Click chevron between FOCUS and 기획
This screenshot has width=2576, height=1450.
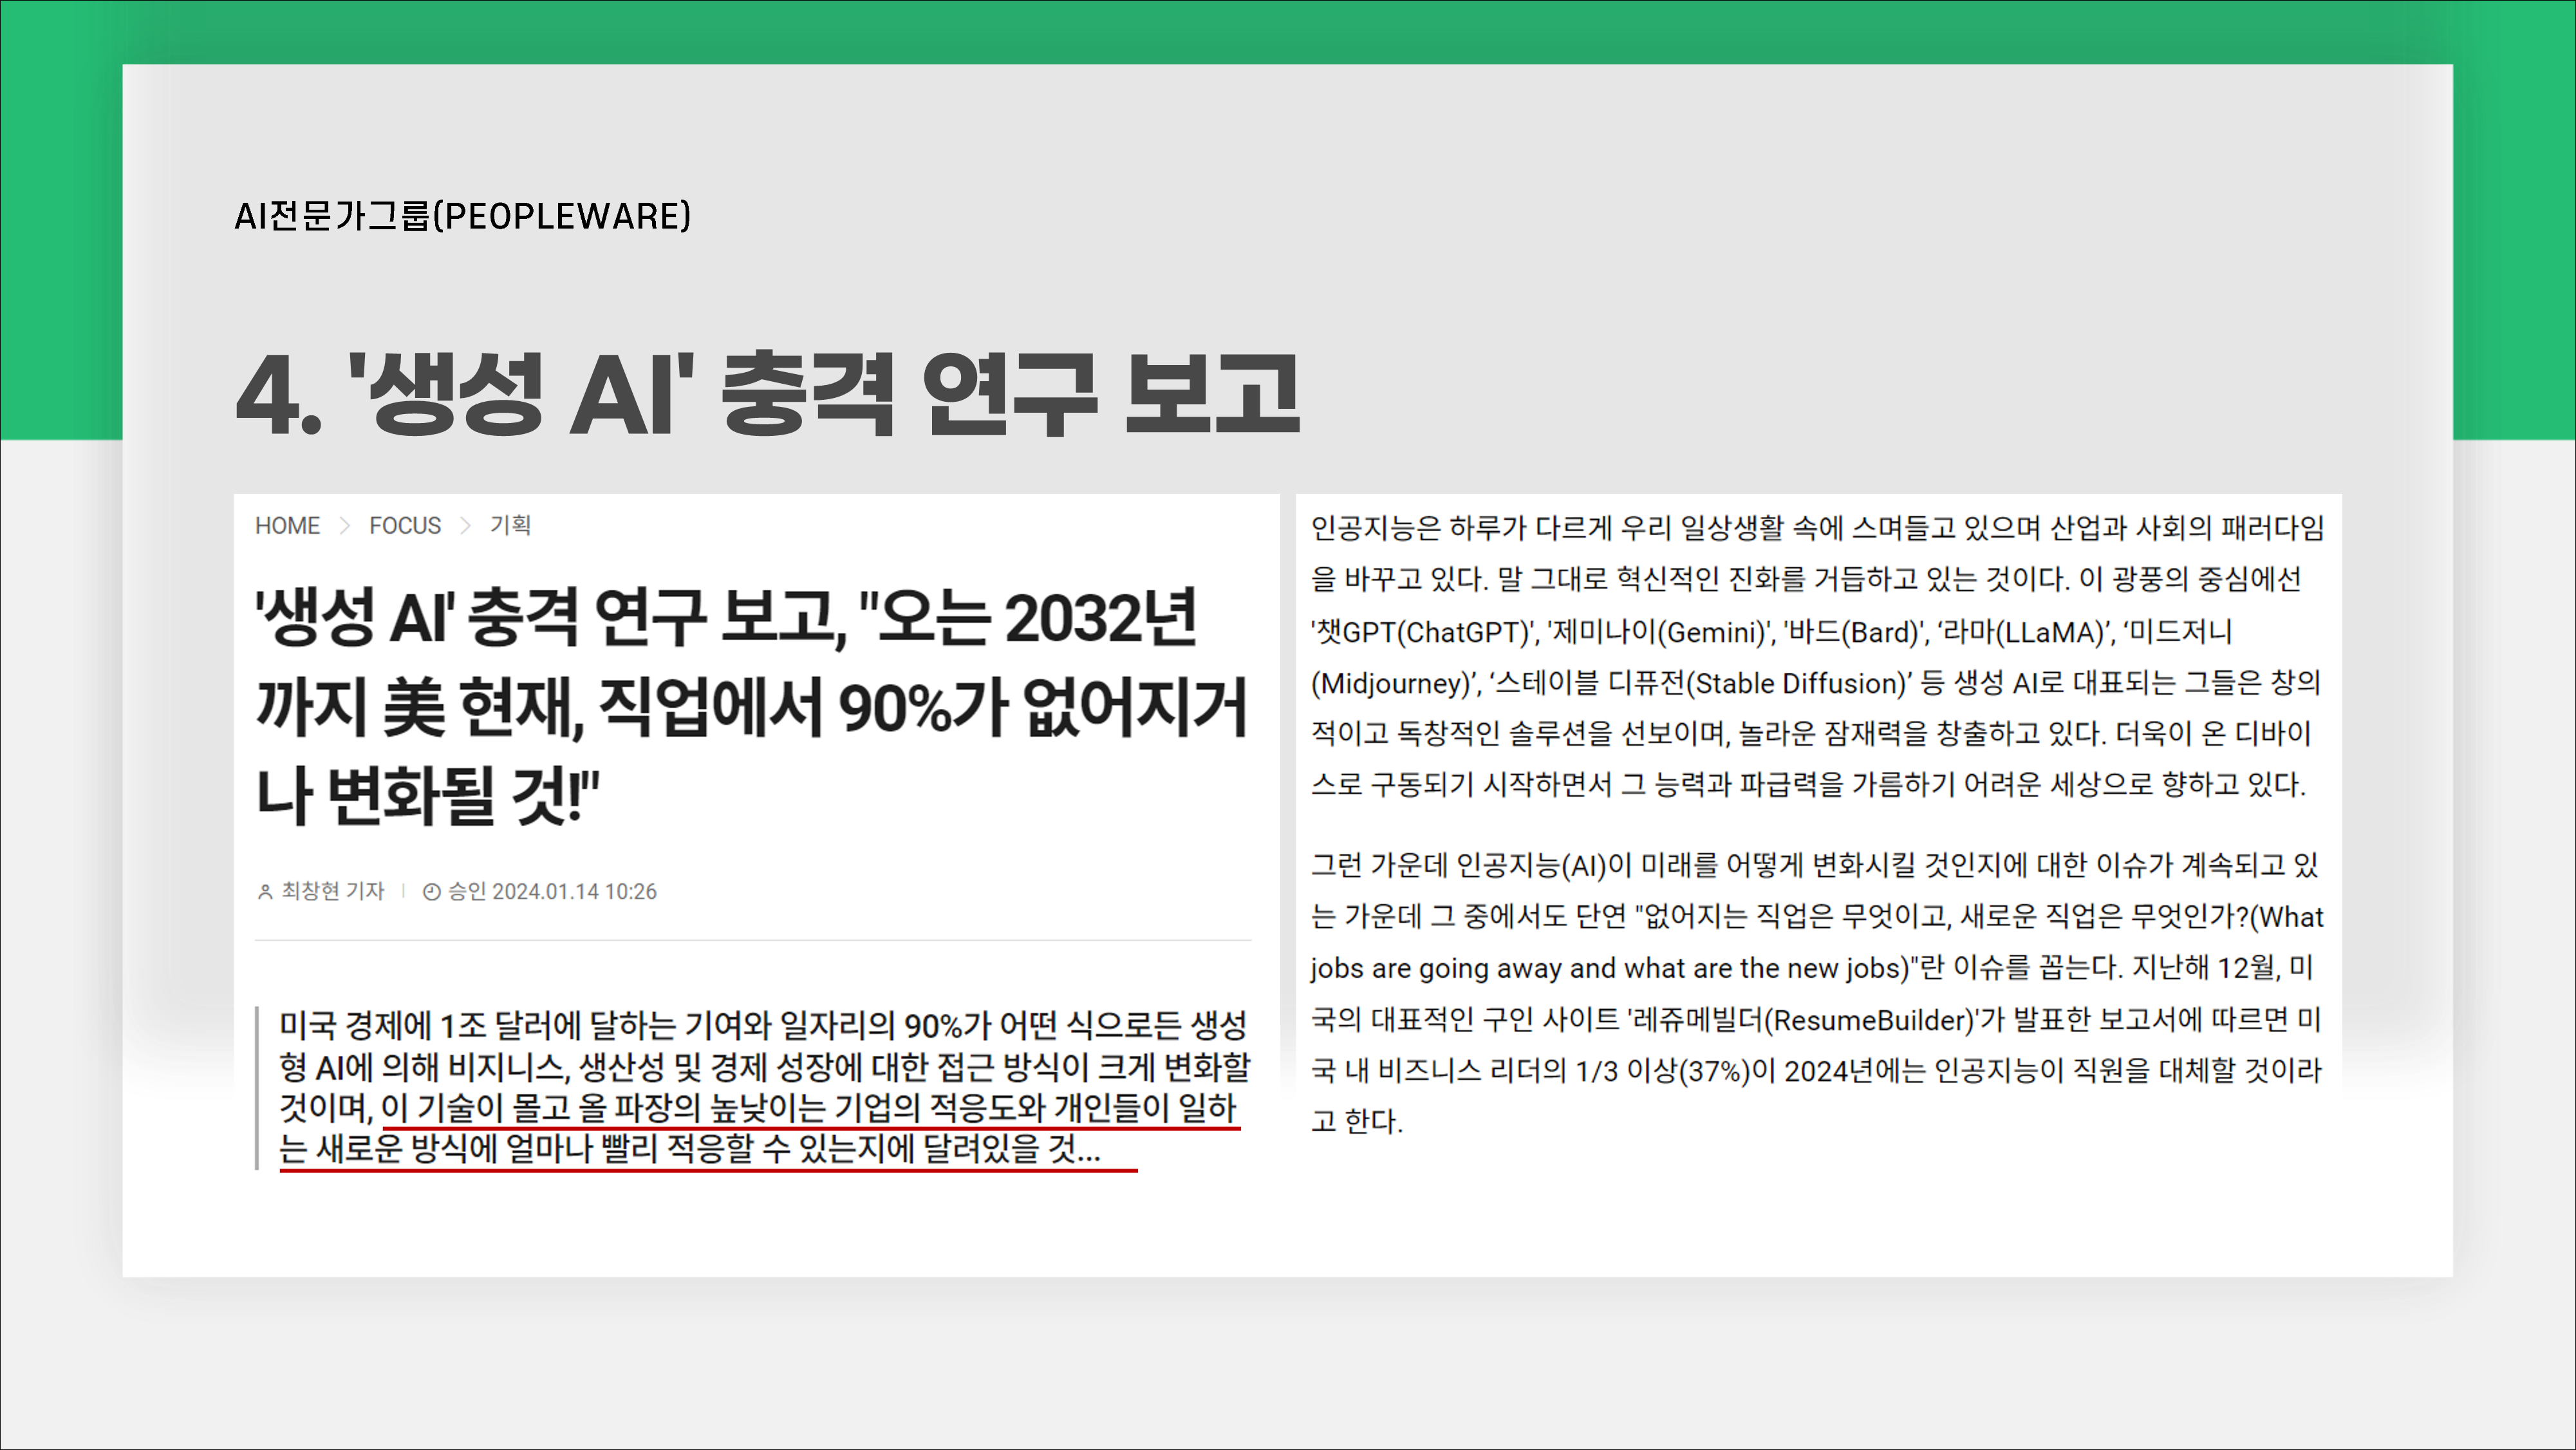pos(465,526)
